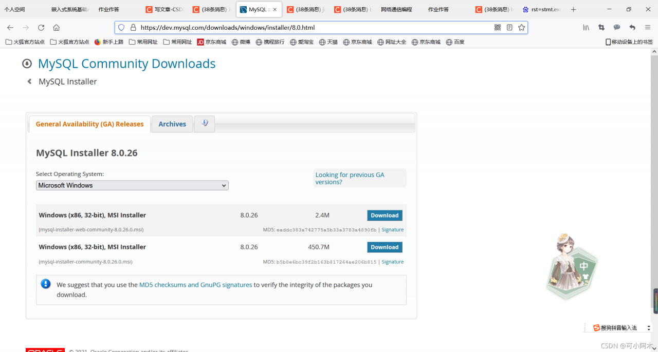Click the mysql-installer-community-8.0.26.0.msi filename

85,262
